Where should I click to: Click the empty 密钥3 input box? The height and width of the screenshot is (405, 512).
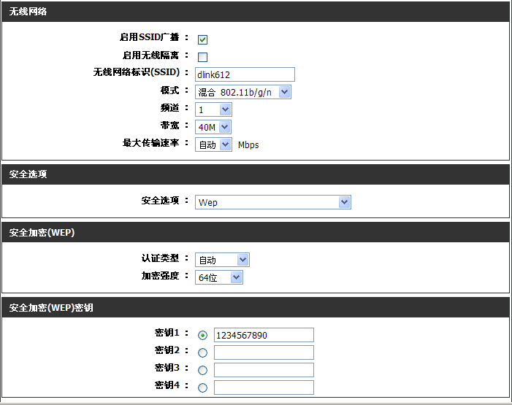point(263,370)
